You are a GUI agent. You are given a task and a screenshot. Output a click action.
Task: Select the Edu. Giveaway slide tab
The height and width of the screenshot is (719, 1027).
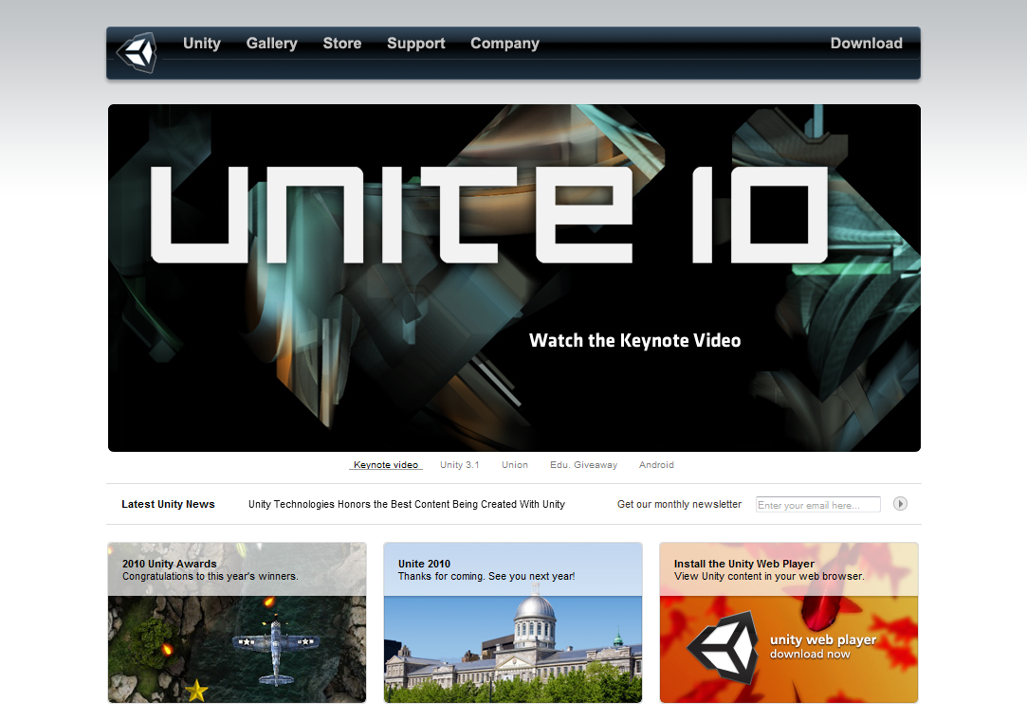583,464
